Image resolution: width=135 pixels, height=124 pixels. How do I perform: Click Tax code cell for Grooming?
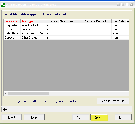click(119, 29)
